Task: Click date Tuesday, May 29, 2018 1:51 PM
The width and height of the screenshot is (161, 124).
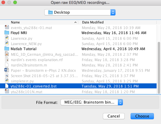Action: coord(110,86)
